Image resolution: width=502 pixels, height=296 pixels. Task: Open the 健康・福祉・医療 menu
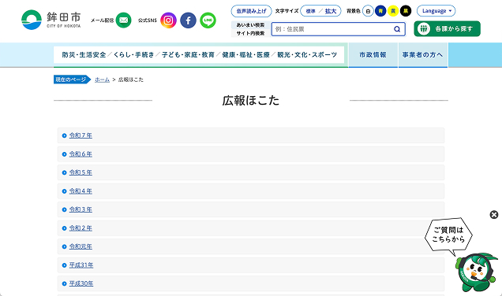246,55
